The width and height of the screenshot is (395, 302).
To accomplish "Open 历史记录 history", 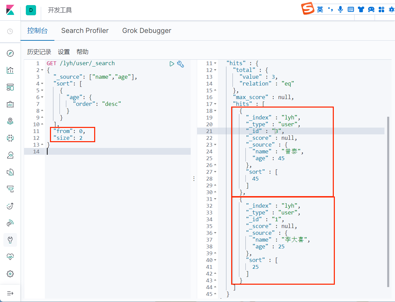I will coord(39,52).
